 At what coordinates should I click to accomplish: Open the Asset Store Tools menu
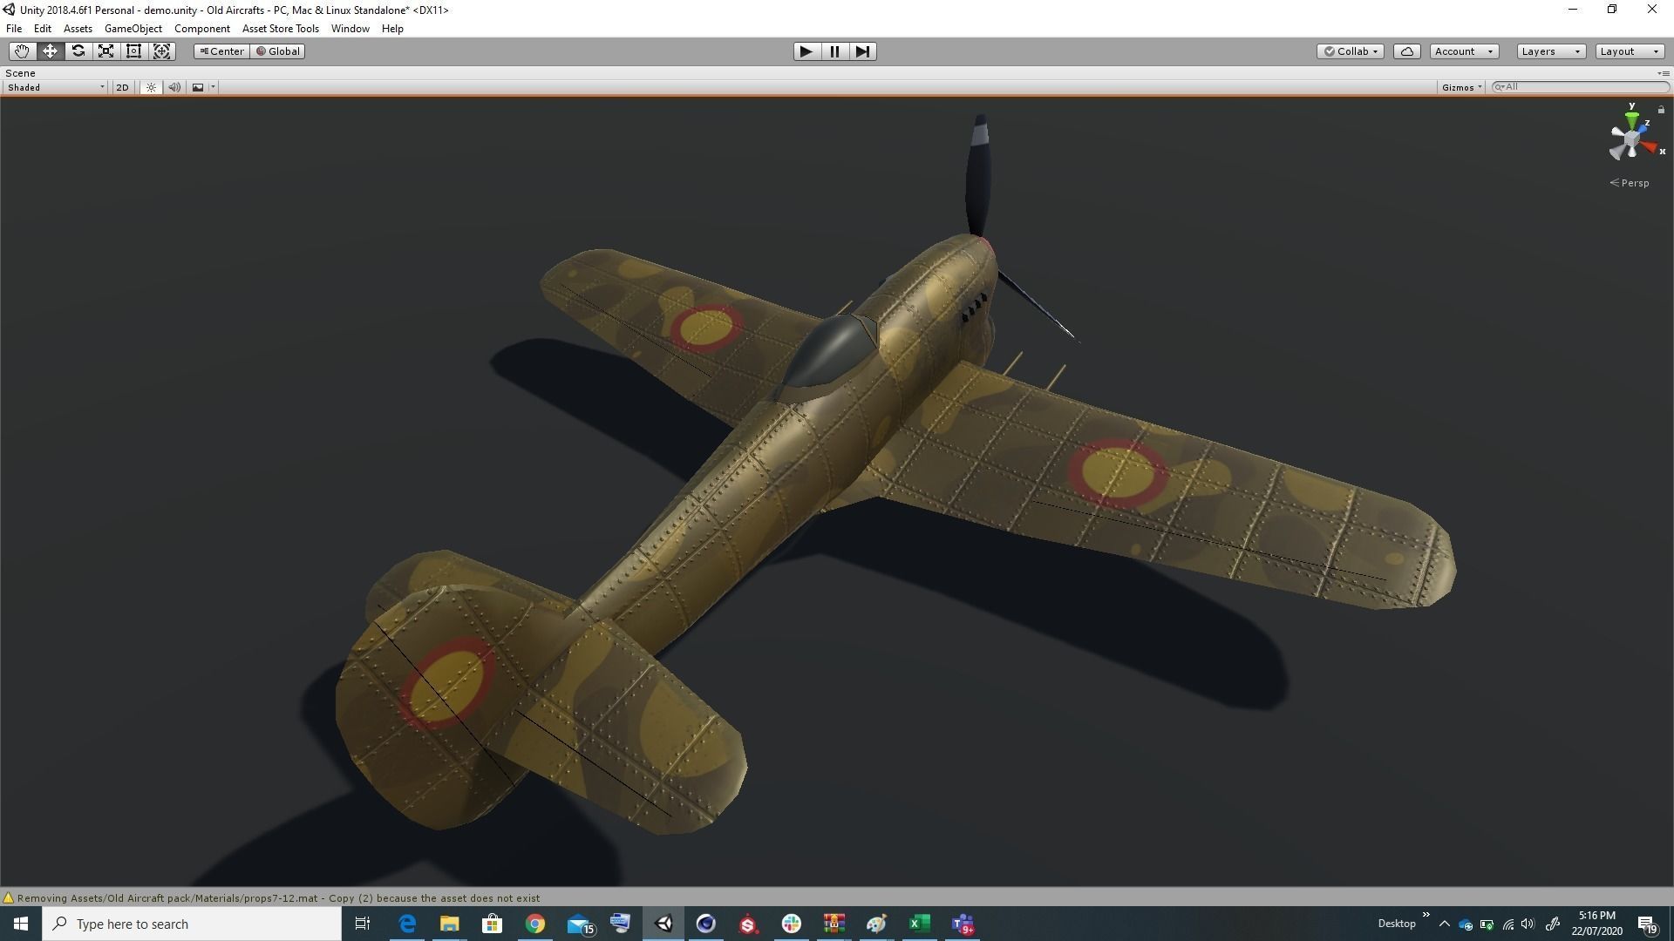pyautogui.click(x=281, y=29)
